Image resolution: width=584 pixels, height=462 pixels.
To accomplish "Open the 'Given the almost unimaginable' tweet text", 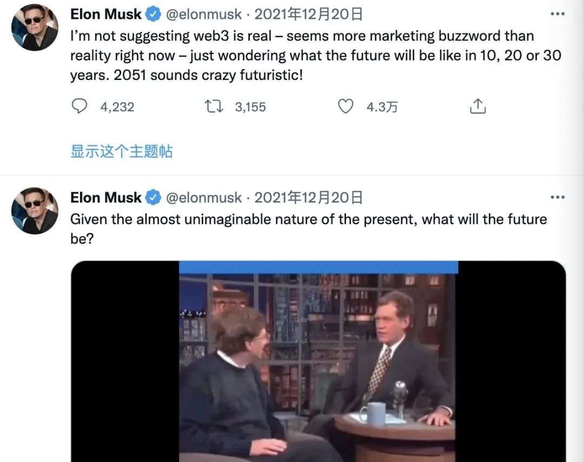I will tap(308, 229).
